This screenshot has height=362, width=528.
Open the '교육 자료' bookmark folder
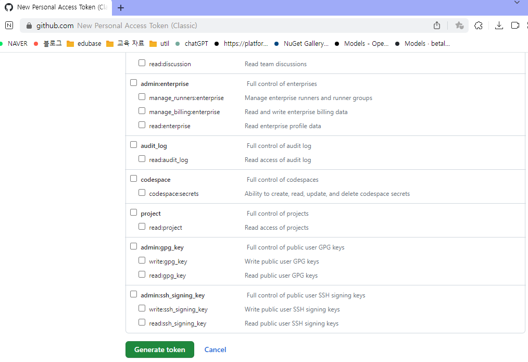pyautogui.click(x=125, y=43)
